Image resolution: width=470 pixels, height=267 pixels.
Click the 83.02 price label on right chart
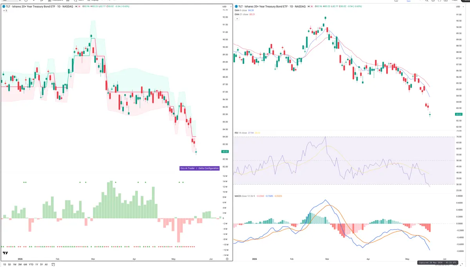(459, 114)
